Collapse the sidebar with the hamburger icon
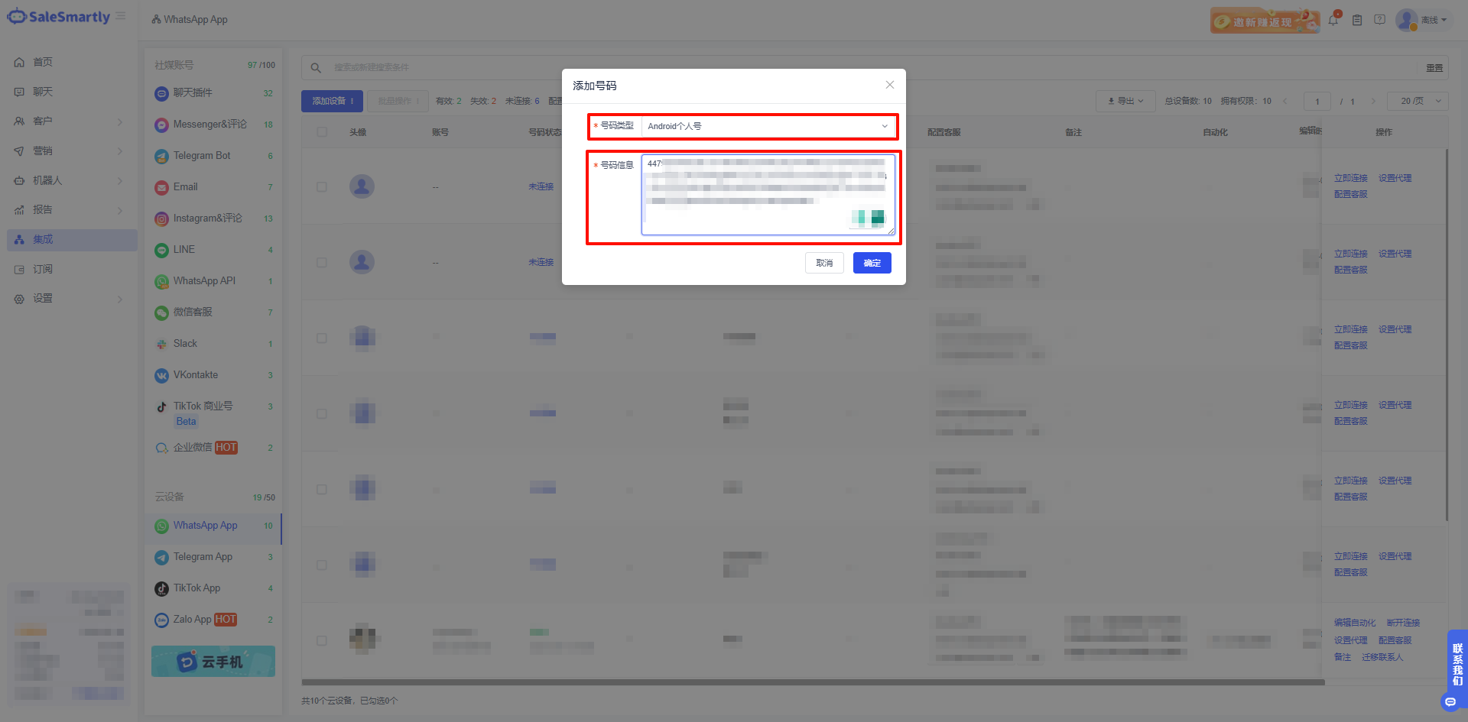The image size is (1468, 722). (121, 16)
